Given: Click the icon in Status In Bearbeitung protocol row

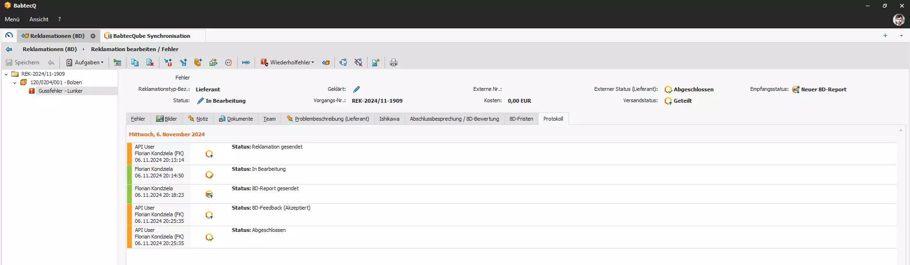Looking at the screenshot, I should tap(209, 175).
